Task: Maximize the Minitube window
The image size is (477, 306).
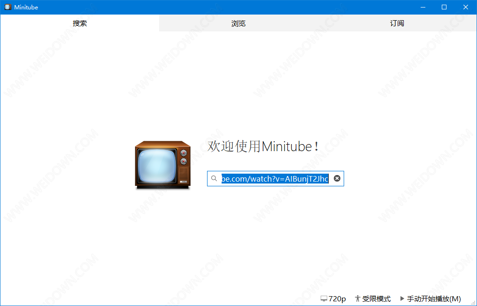Action: pos(444,7)
